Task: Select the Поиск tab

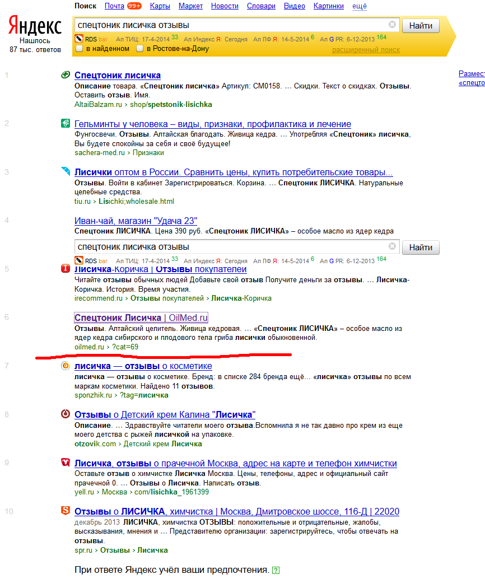Action: coord(85,6)
